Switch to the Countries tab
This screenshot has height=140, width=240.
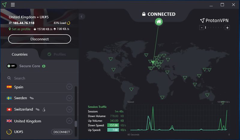click(x=19, y=54)
